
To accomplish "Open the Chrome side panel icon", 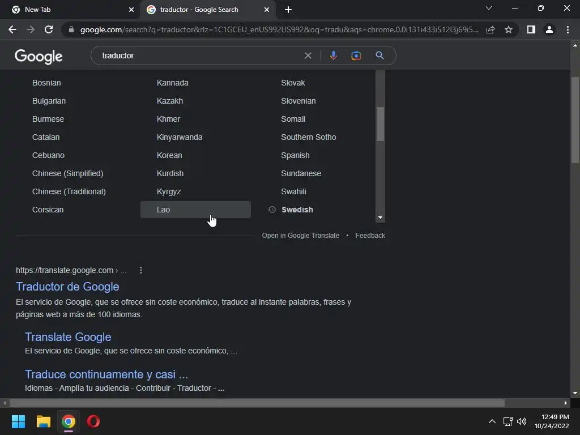I will coord(531,29).
